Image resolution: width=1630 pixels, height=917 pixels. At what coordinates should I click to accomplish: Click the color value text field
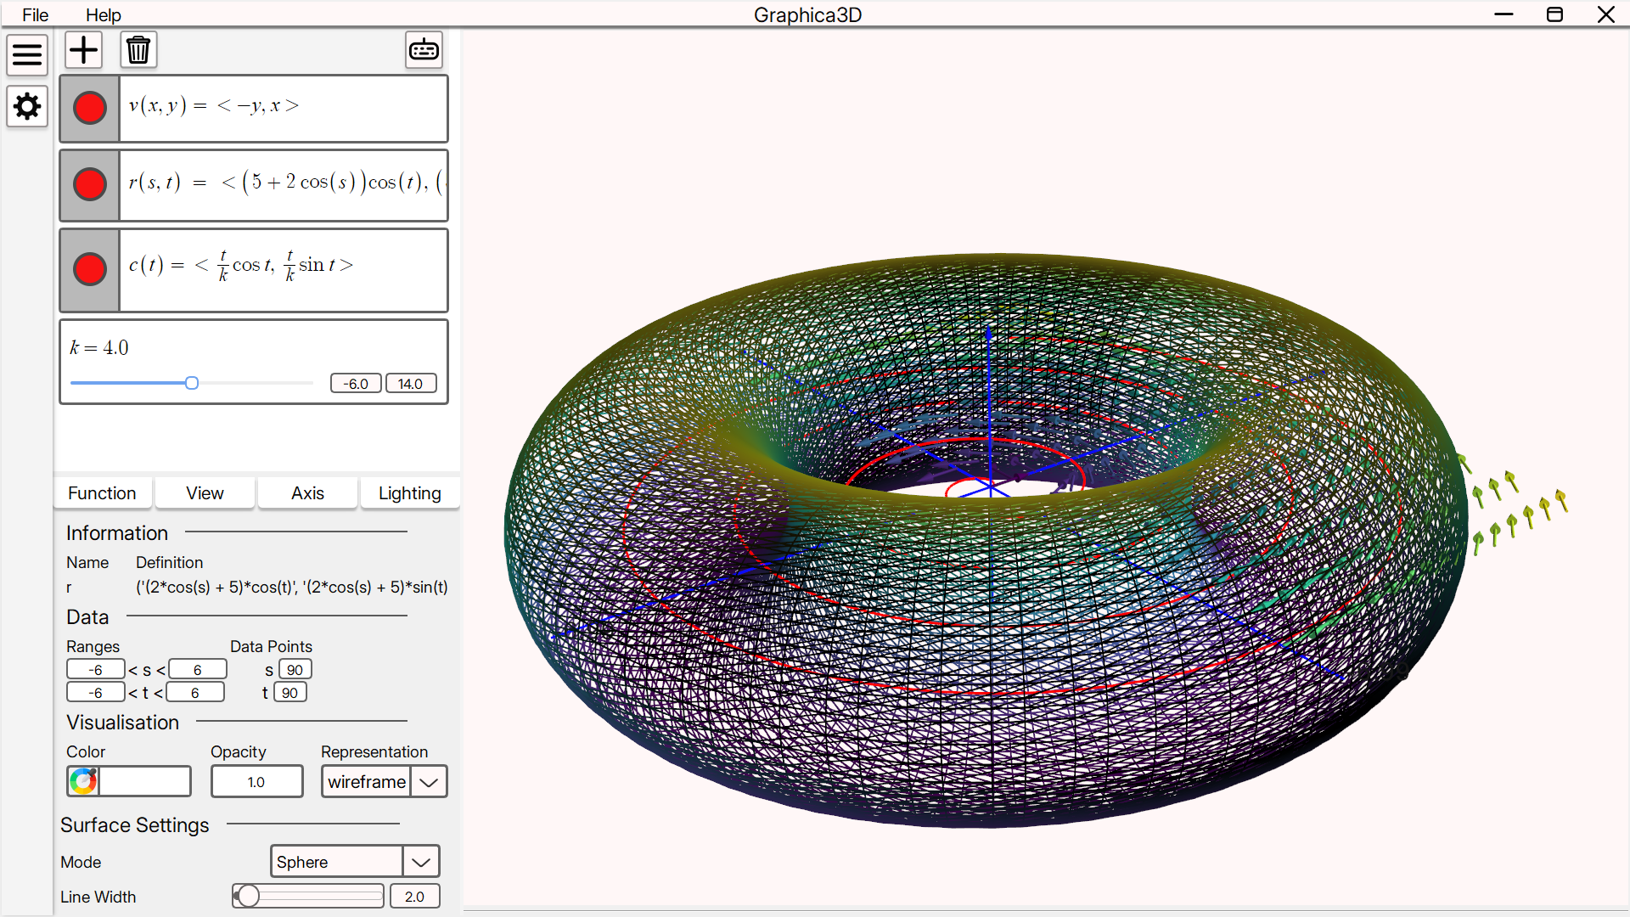click(x=145, y=781)
